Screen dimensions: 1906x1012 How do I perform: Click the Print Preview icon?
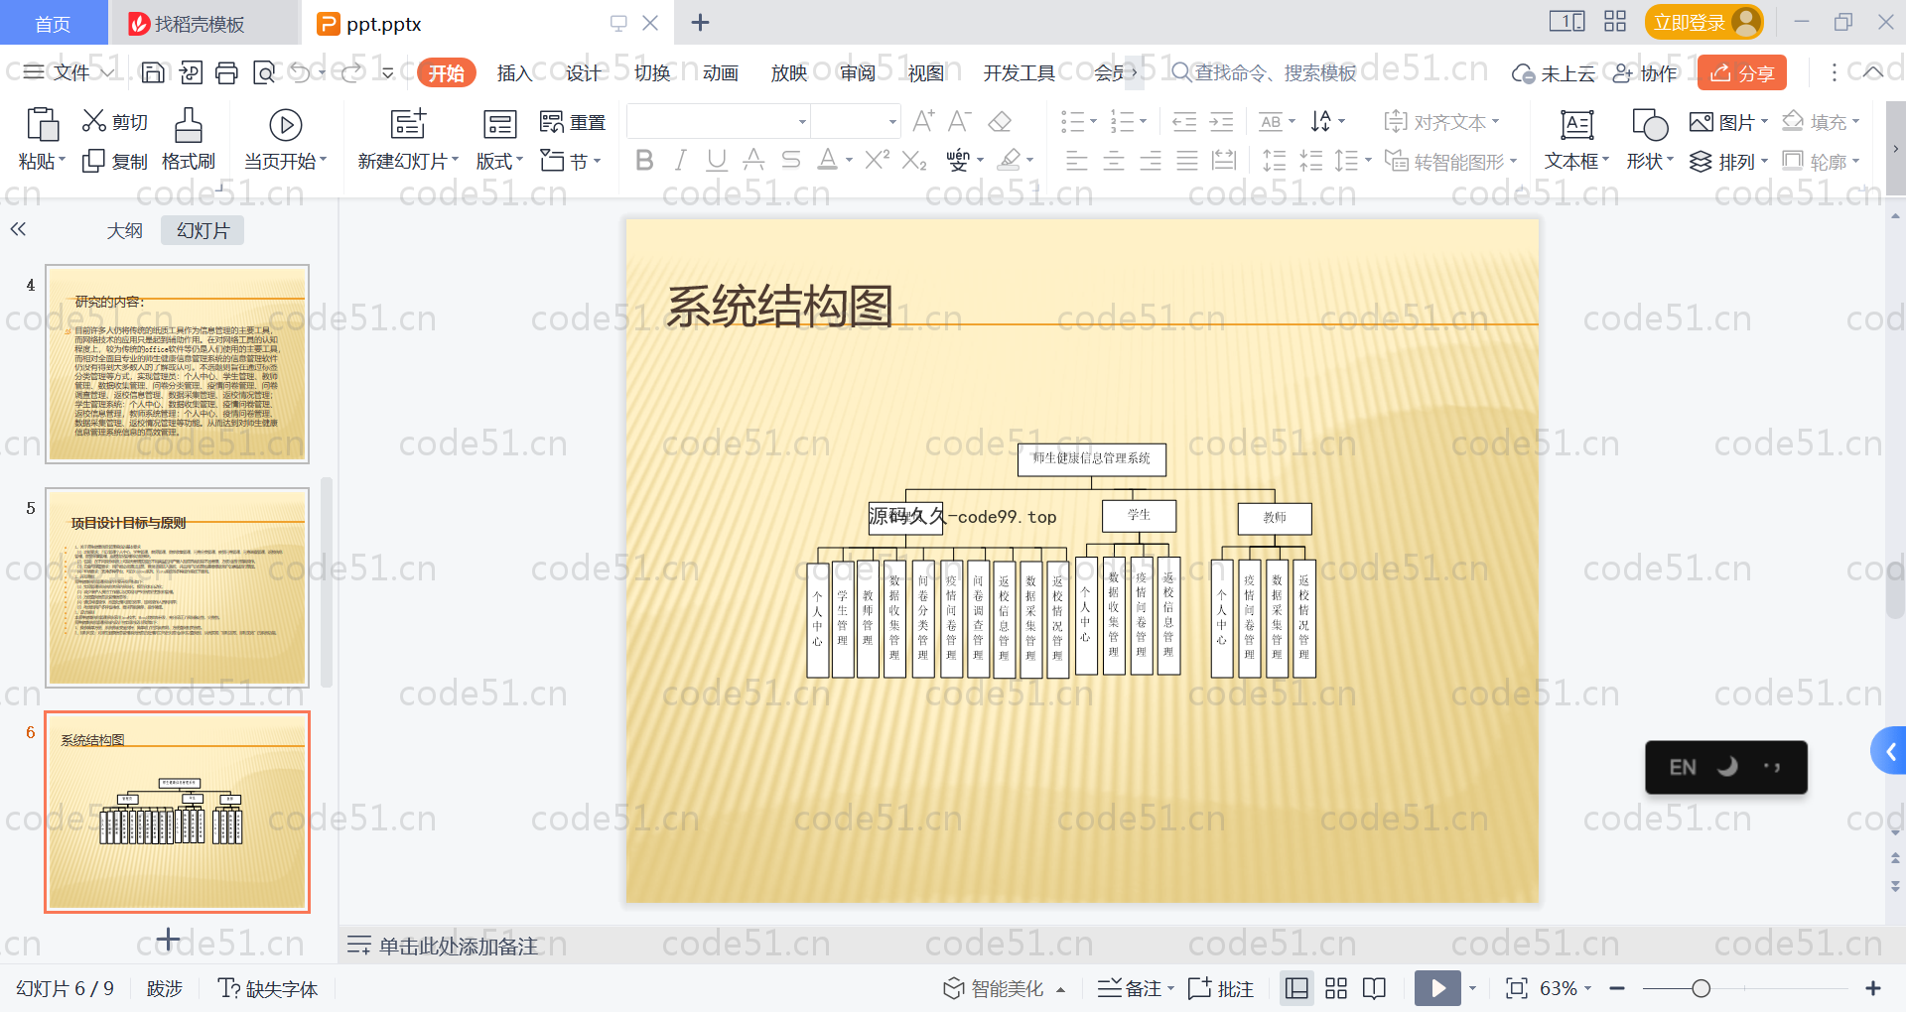(x=264, y=72)
